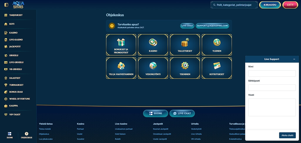Open the Bonukset ja promootiot gift card

click(121, 45)
